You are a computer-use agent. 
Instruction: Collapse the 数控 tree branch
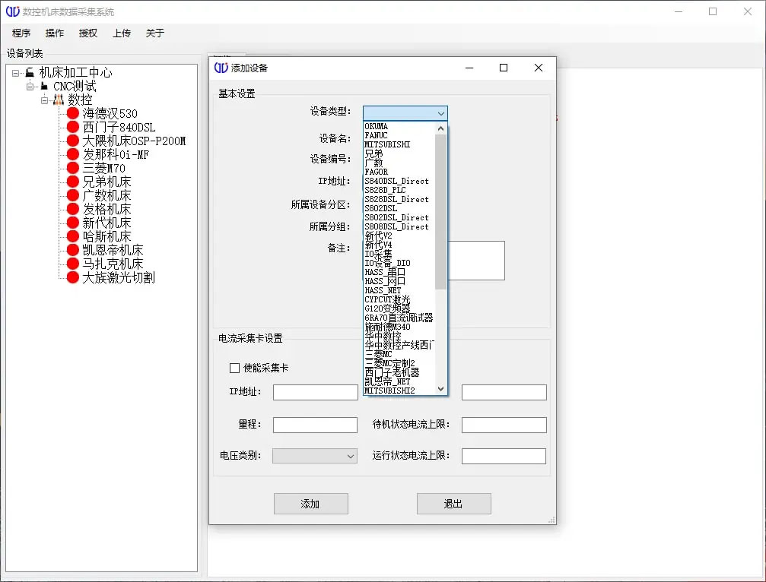click(x=44, y=100)
